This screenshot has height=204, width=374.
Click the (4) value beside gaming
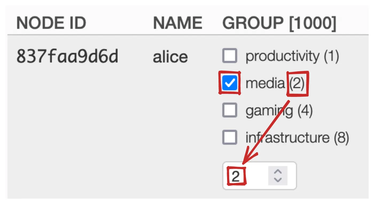pyautogui.click(x=305, y=111)
